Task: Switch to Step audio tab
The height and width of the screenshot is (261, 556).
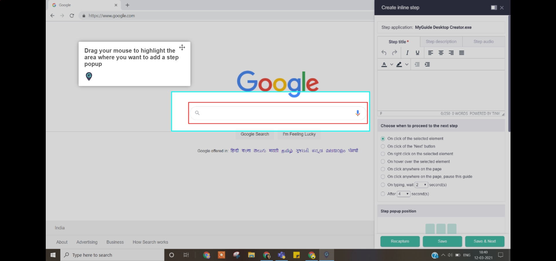Action: coord(484,42)
